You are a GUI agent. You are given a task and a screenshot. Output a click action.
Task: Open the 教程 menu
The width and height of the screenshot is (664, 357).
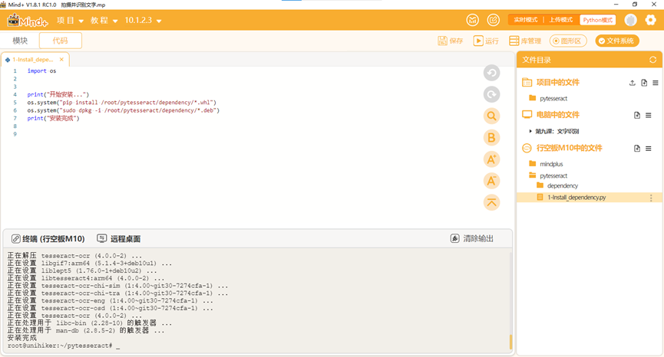[x=104, y=20]
